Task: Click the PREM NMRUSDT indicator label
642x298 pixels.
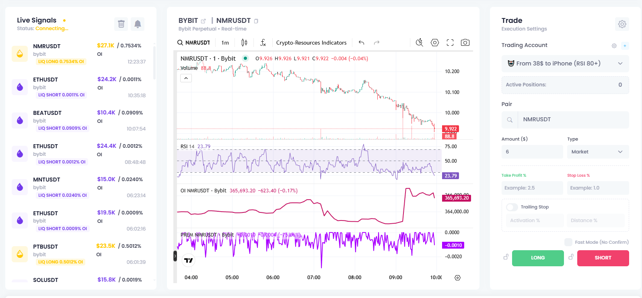Action: [207, 235]
